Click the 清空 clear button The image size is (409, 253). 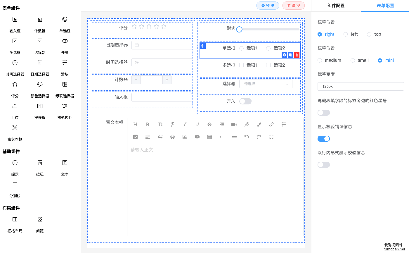[293, 6]
